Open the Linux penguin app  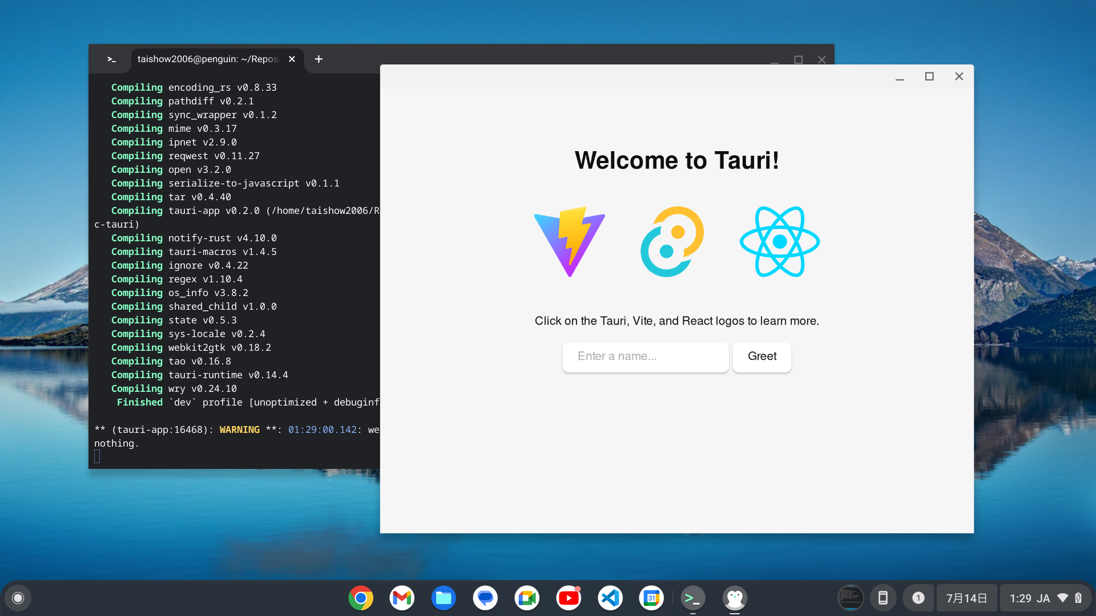click(735, 598)
